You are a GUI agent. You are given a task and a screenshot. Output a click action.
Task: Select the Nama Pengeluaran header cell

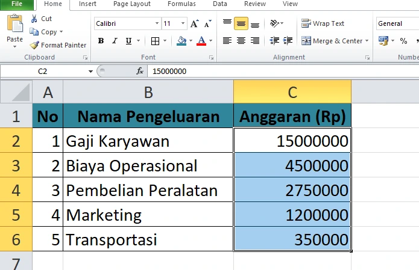[x=148, y=116]
